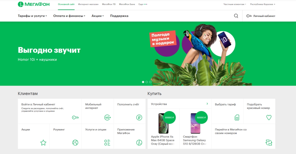Image resolution: width=296 pixels, height=154 pixels.
Task: Click heart icon for Подобрать красивый номер
Action: point(269,118)
